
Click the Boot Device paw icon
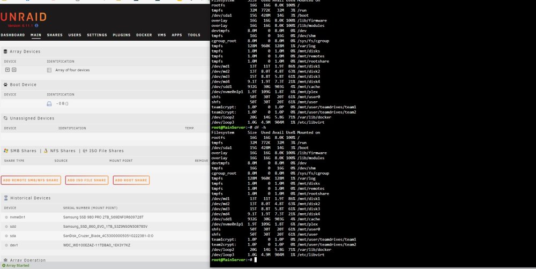point(5,85)
